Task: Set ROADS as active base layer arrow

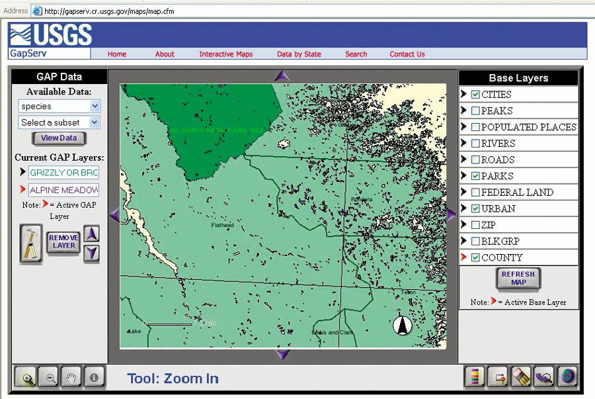Action: (x=463, y=159)
